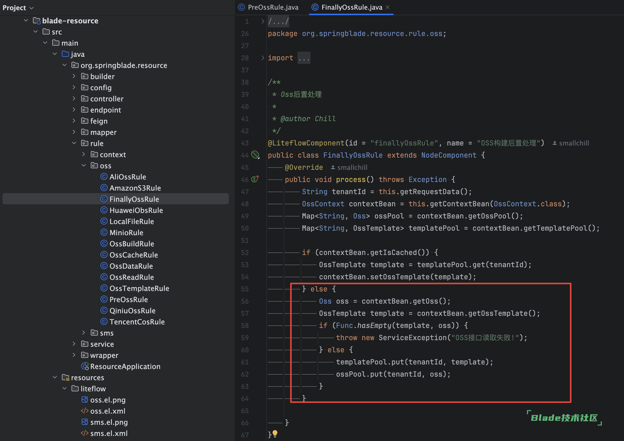Screen dimensions: 624x441
Task: Open TencentCosRule class icon
Action: coord(104,321)
